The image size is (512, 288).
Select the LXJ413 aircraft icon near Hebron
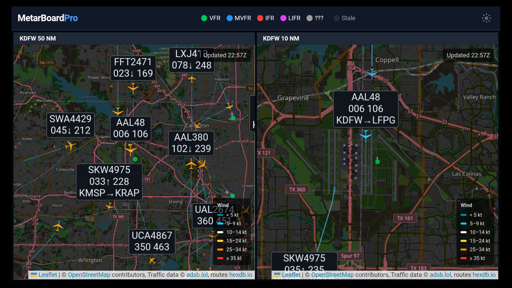coord(191,79)
